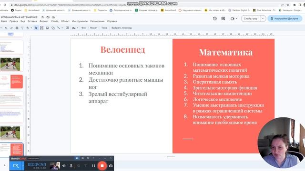Open the Файл menu
The width and height of the screenshot is (305, 171).
coord(4,21)
